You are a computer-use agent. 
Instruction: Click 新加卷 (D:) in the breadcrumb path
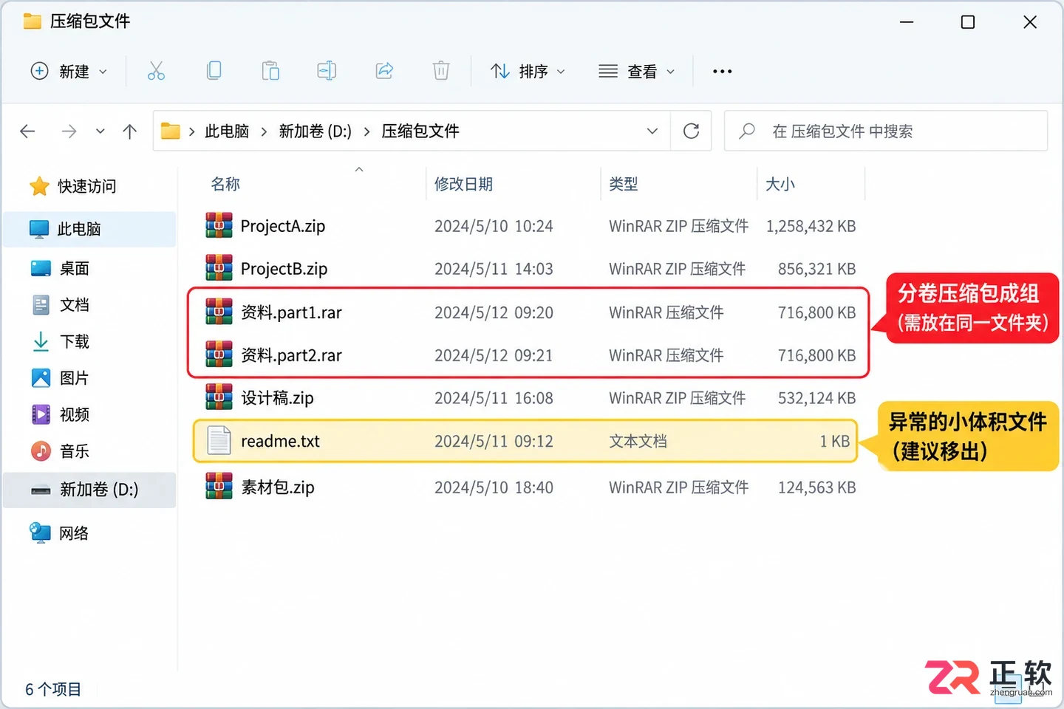315,131
